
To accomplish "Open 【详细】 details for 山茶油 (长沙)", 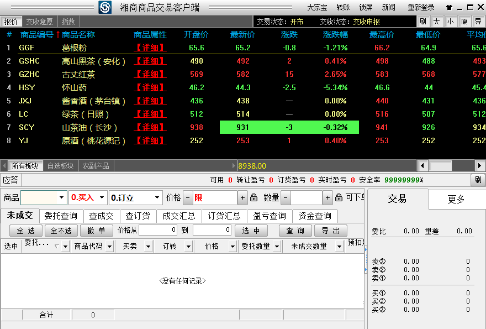I will pos(150,127).
